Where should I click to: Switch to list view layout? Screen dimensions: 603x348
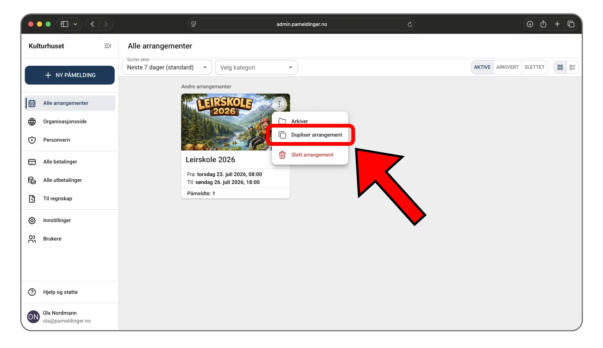572,67
